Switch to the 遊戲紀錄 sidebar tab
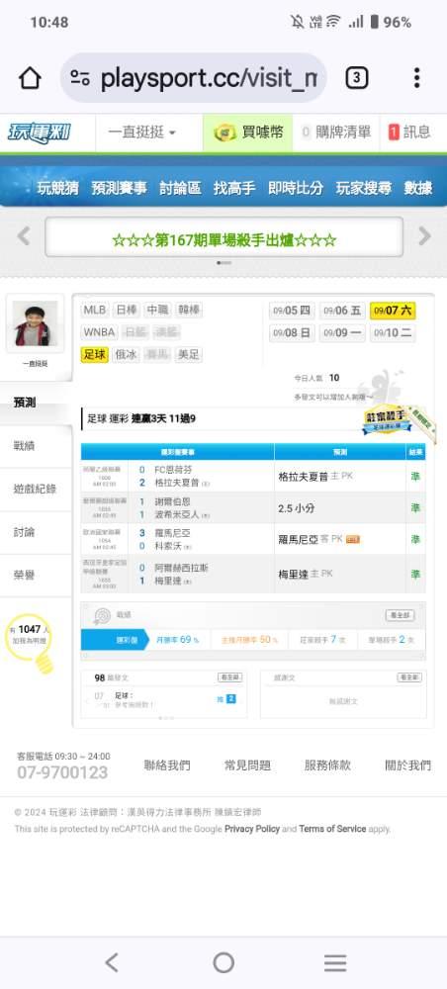447x989 pixels. coord(36,489)
